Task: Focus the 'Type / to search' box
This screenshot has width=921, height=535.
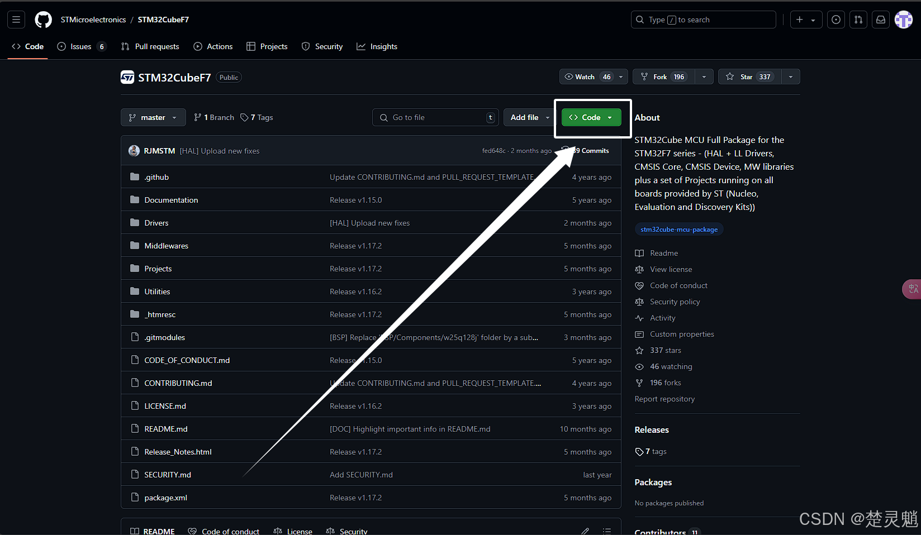Action: tap(703, 20)
